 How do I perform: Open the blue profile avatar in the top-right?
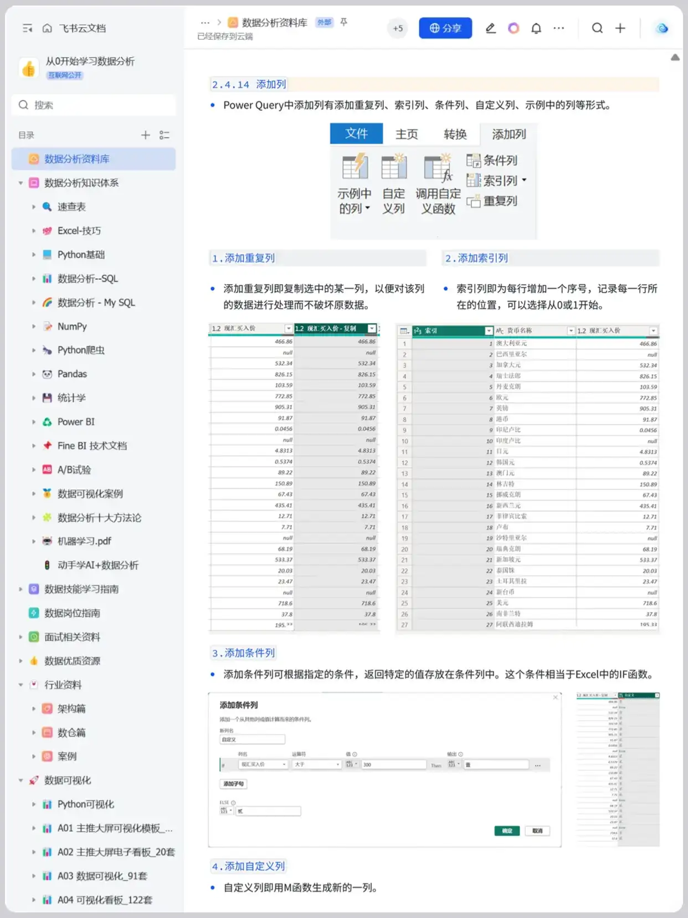(x=662, y=28)
